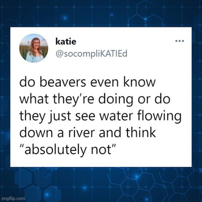Click the word "think" in the tweet
This screenshot has height=202, width=202.
141,133
